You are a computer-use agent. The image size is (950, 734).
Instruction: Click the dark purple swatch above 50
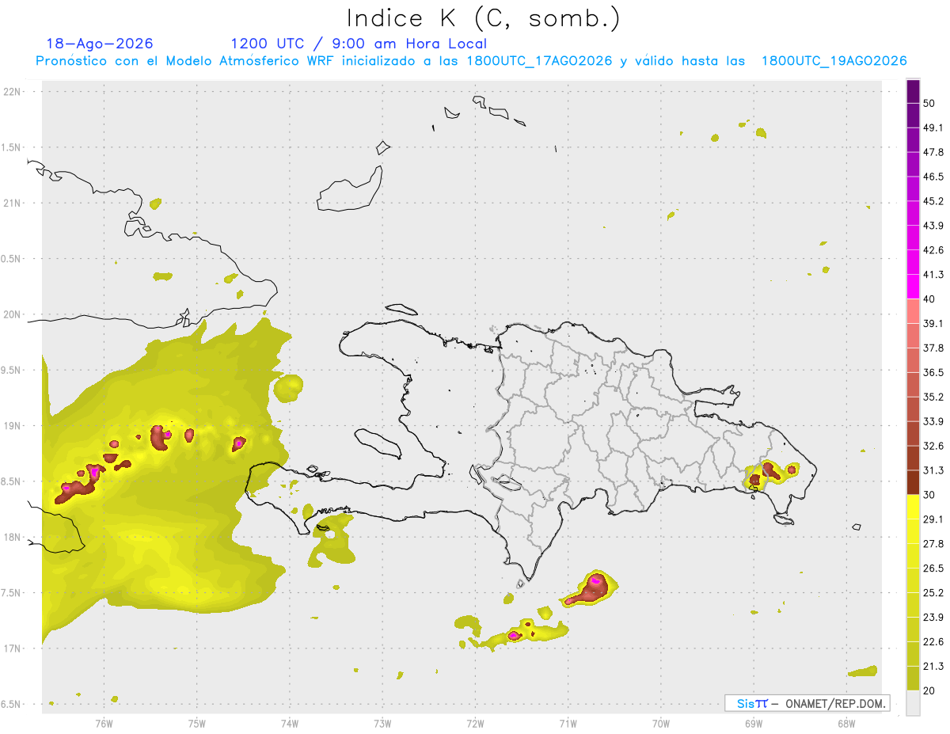click(x=913, y=92)
